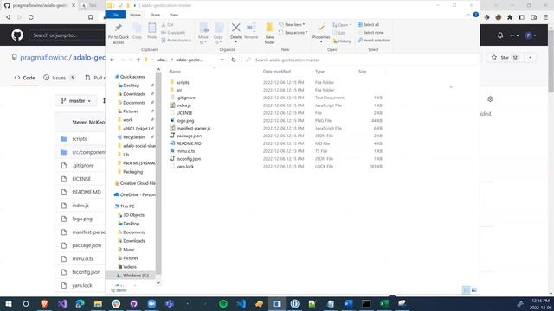Switch Explorer to details view icon
The height and width of the screenshot is (311, 554).
pos(467,290)
